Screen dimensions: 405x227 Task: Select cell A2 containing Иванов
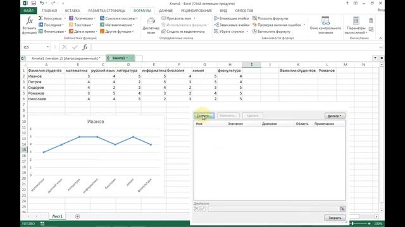pyautogui.click(x=46, y=76)
